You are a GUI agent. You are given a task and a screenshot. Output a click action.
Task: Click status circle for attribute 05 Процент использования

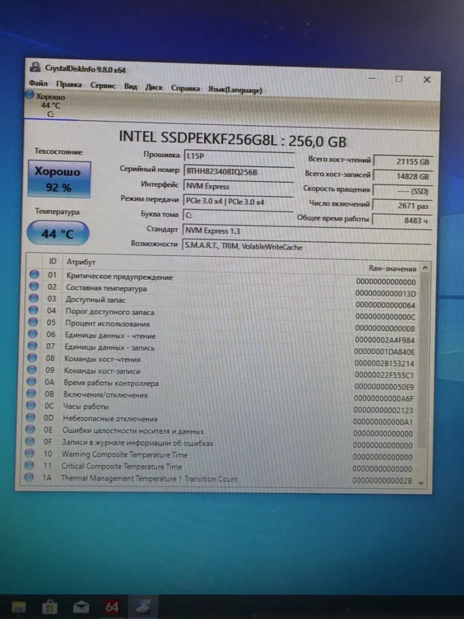(33, 322)
